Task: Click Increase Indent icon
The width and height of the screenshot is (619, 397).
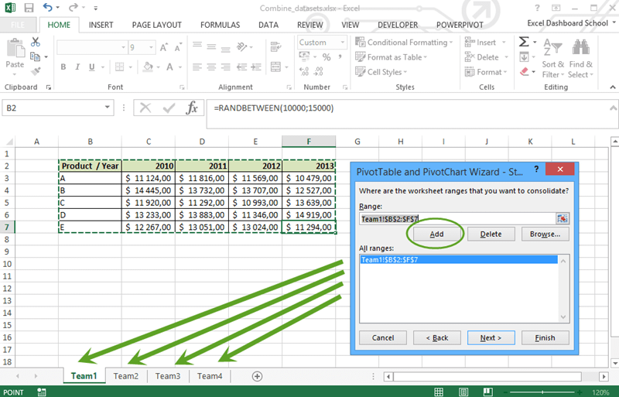Action: [256, 67]
